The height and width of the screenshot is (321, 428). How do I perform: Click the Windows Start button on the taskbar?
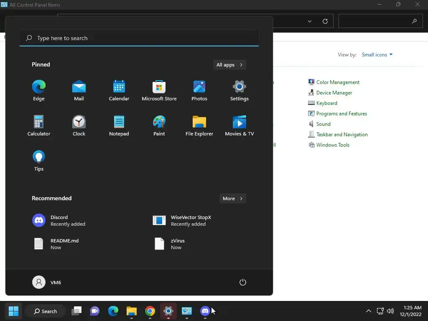13,311
